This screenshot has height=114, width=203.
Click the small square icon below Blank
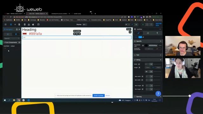pos(130,32)
